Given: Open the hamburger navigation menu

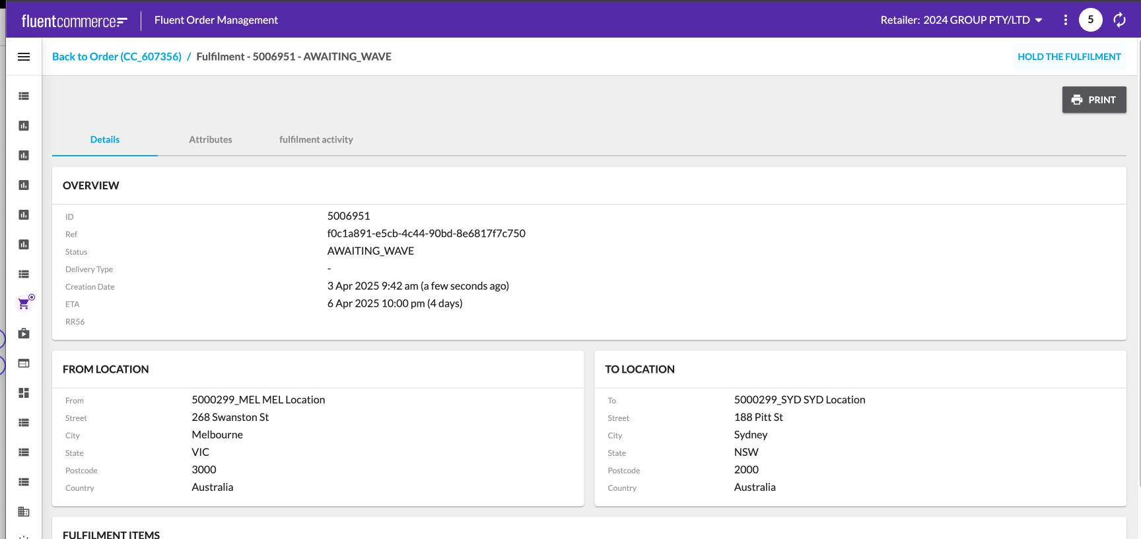Looking at the screenshot, I should pos(24,57).
